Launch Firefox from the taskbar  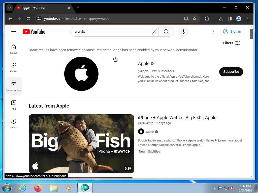[38, 188]
